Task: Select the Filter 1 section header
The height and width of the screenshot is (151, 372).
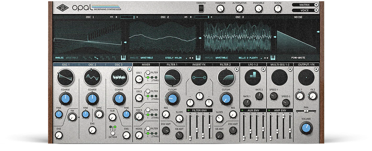Action: click(173, 64)
